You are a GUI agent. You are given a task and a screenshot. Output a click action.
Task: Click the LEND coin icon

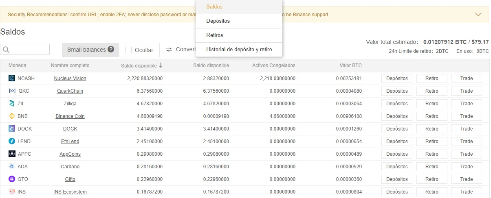pyautogui.click(x=11, y=141)
